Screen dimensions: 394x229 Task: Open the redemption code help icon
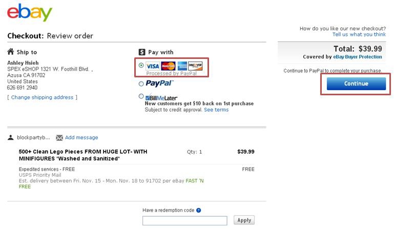[x=198, y=210]
